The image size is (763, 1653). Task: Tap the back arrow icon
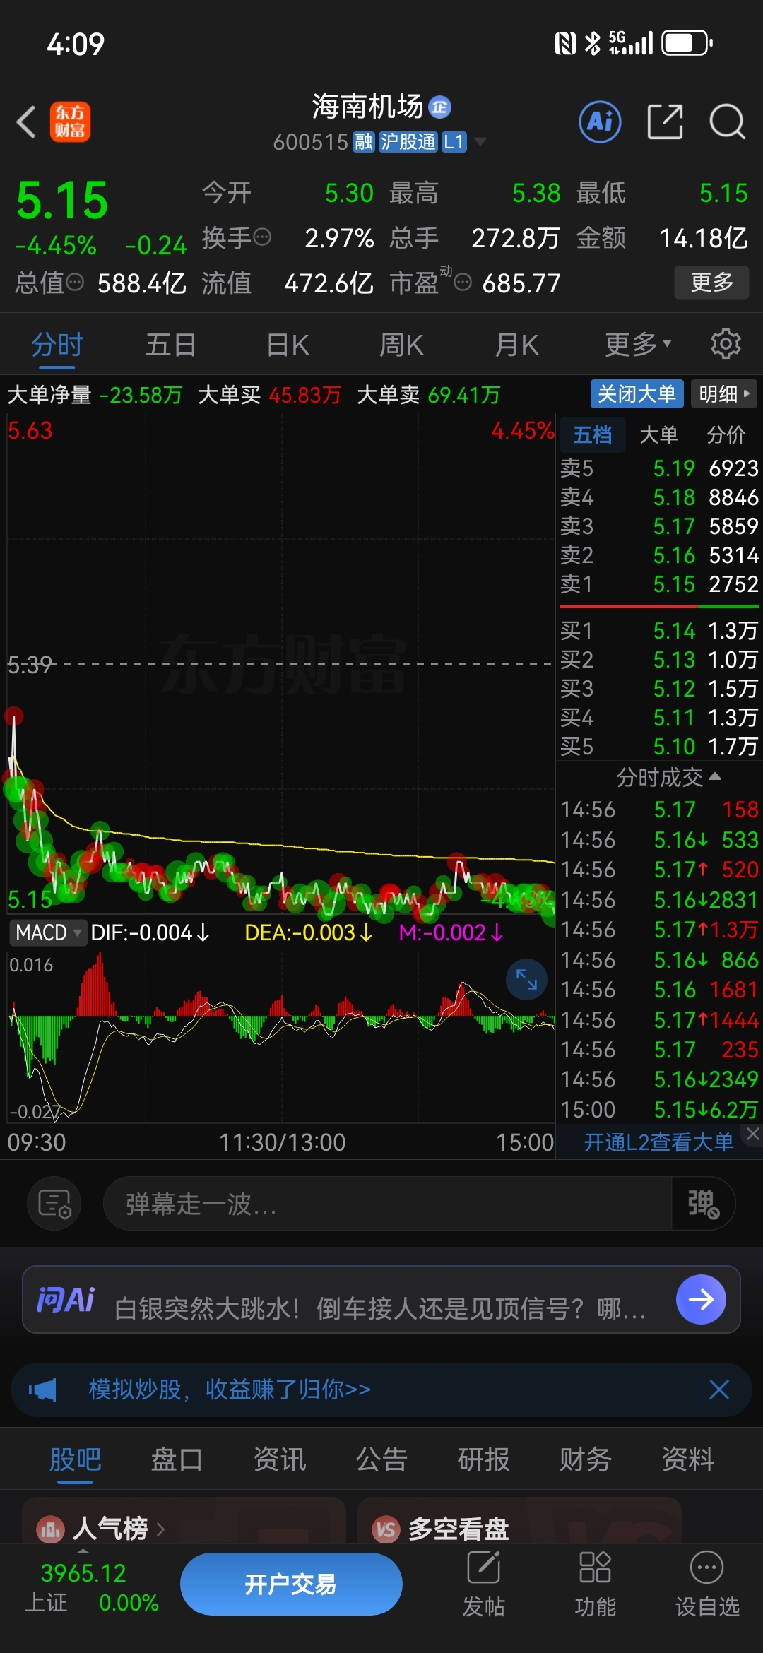[x=26, y=122]
